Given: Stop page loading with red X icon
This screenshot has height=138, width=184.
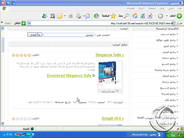Looking at the screenshot, I should coord(150,16).
